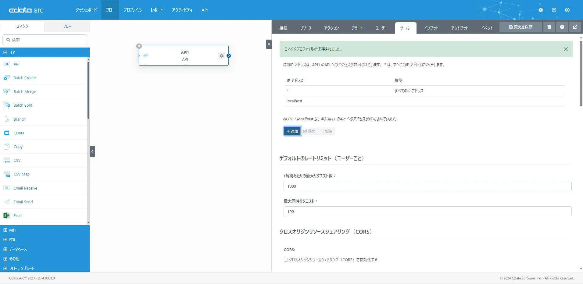Click the 変更を保存 button
Screen dimensions: 583x284
pos(521,27)
